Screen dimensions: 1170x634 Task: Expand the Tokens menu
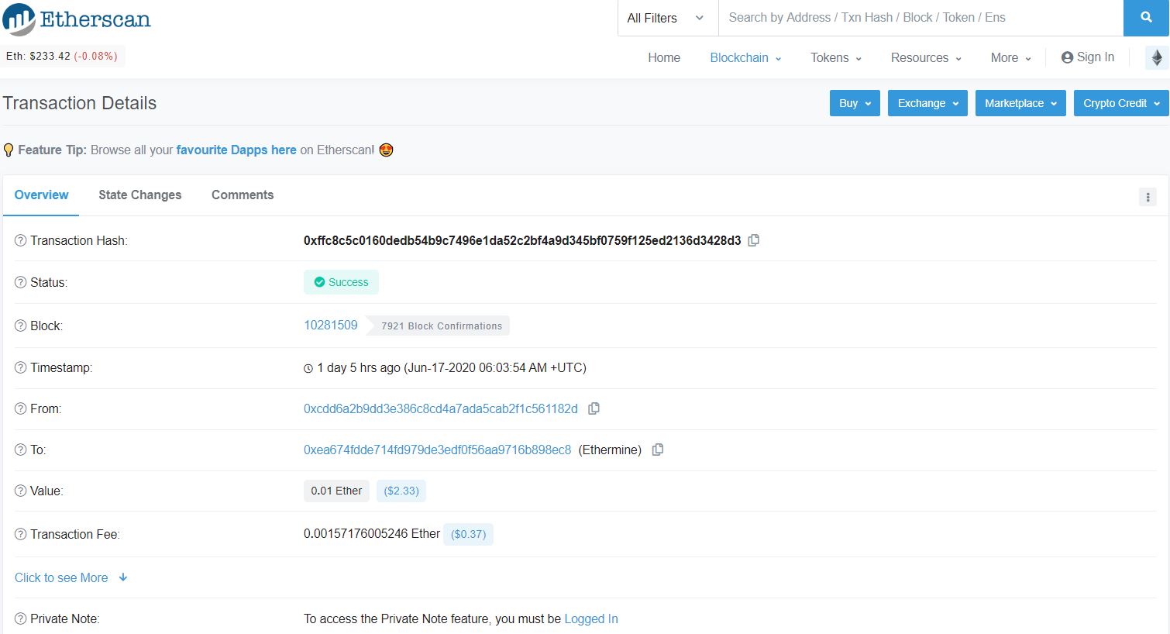[x=836, y=57]
